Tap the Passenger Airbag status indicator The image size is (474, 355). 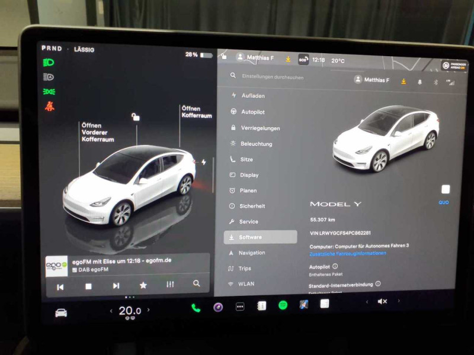pyautogui.click(x=454, y=66)
